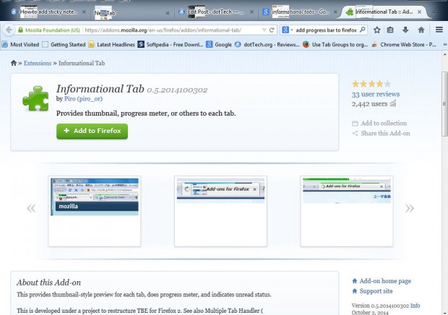Bookmark this page with the star icon
This screenshot has width=448, height=315.
377,30
